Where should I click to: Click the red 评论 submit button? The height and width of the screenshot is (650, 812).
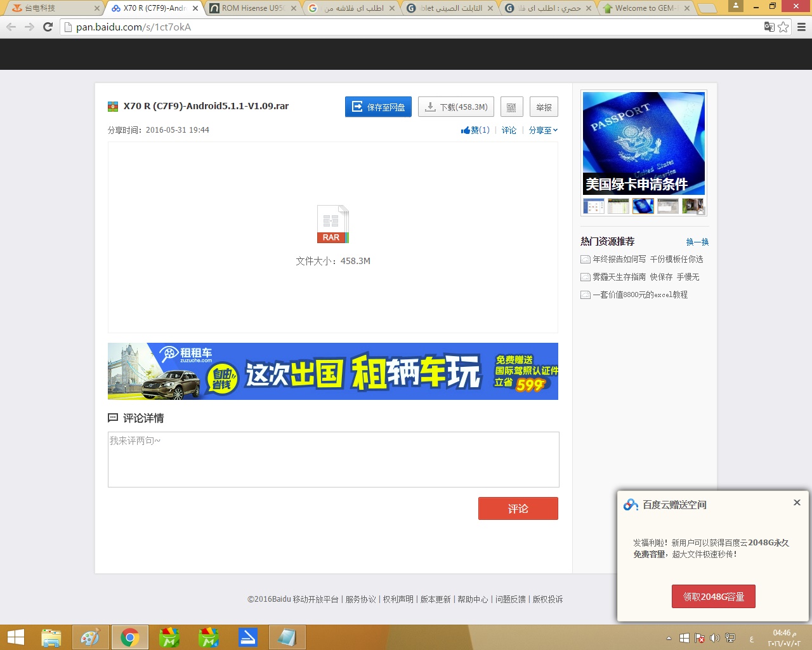click(x=518, y=508)
